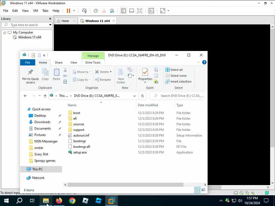Switch to large icons view layout
This screenshot has height=206, width=275.
(x=203, y=190)
